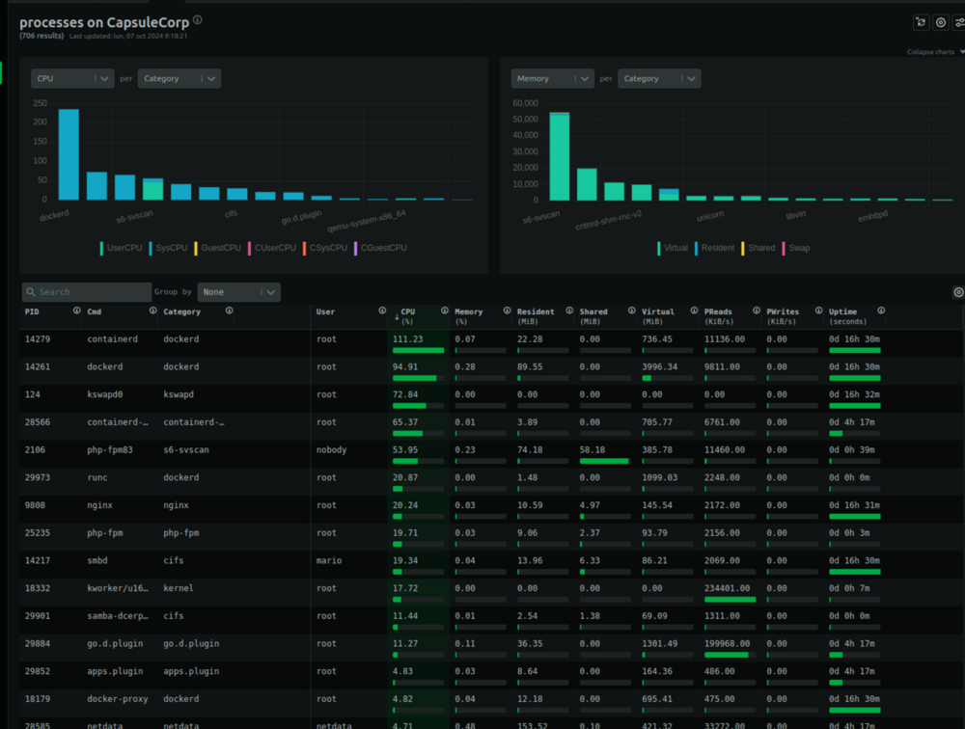Screen dimensions: 965x729
Task: Click kworker row PReads progress bar
Action: (731, 600)
